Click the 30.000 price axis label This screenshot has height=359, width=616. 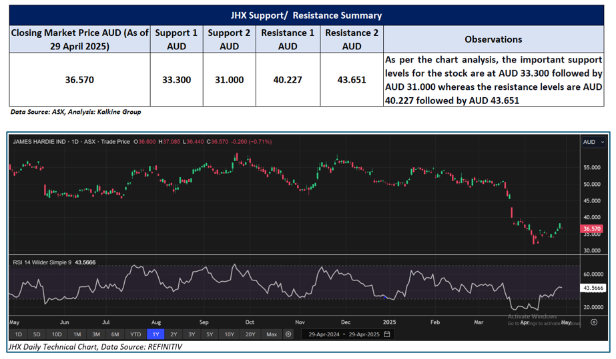tap(592, 250)
